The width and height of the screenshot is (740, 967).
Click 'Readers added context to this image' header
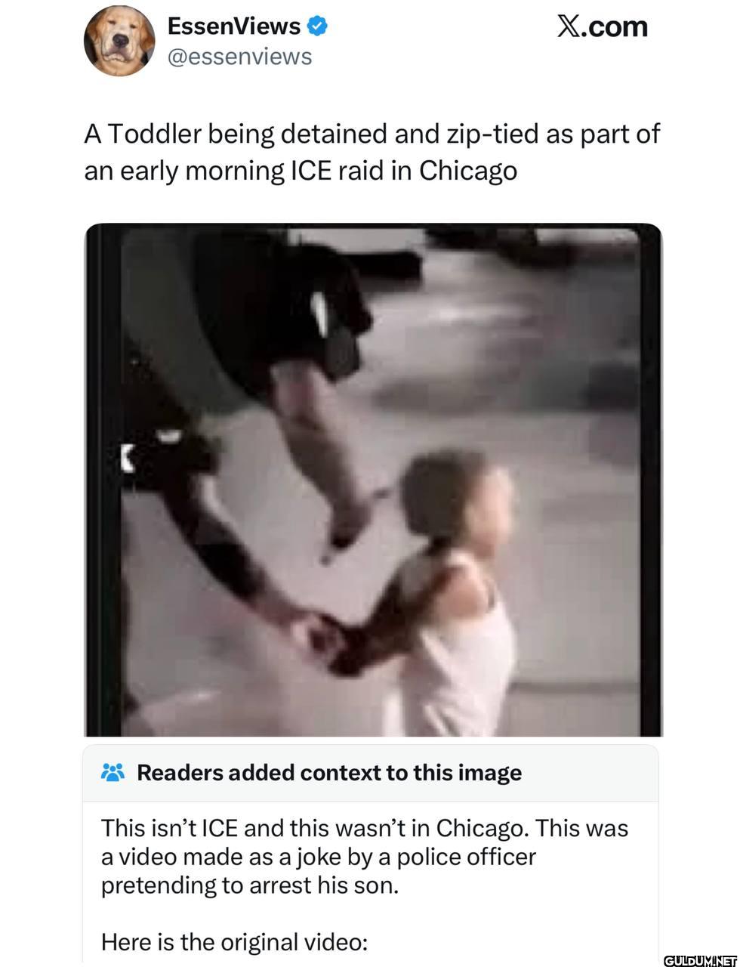[x=329, y=773]
